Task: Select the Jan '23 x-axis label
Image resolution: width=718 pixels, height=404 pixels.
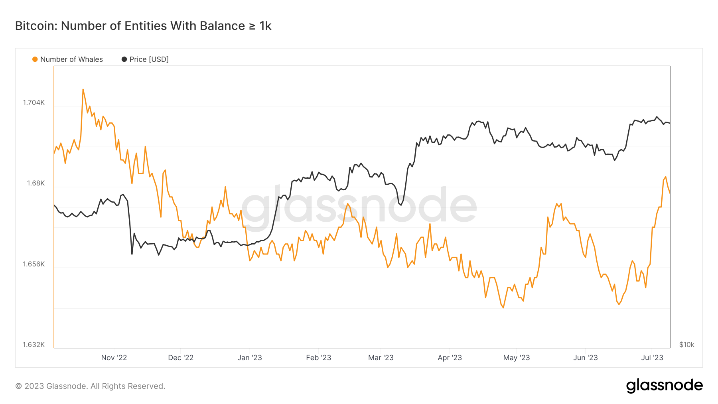Action: coord(250,358)
